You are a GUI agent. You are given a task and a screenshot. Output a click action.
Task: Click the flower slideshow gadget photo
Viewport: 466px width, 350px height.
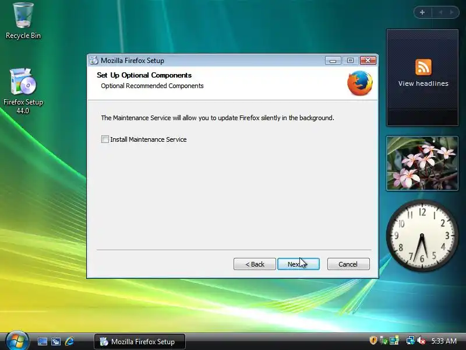(x=422, y=163)
